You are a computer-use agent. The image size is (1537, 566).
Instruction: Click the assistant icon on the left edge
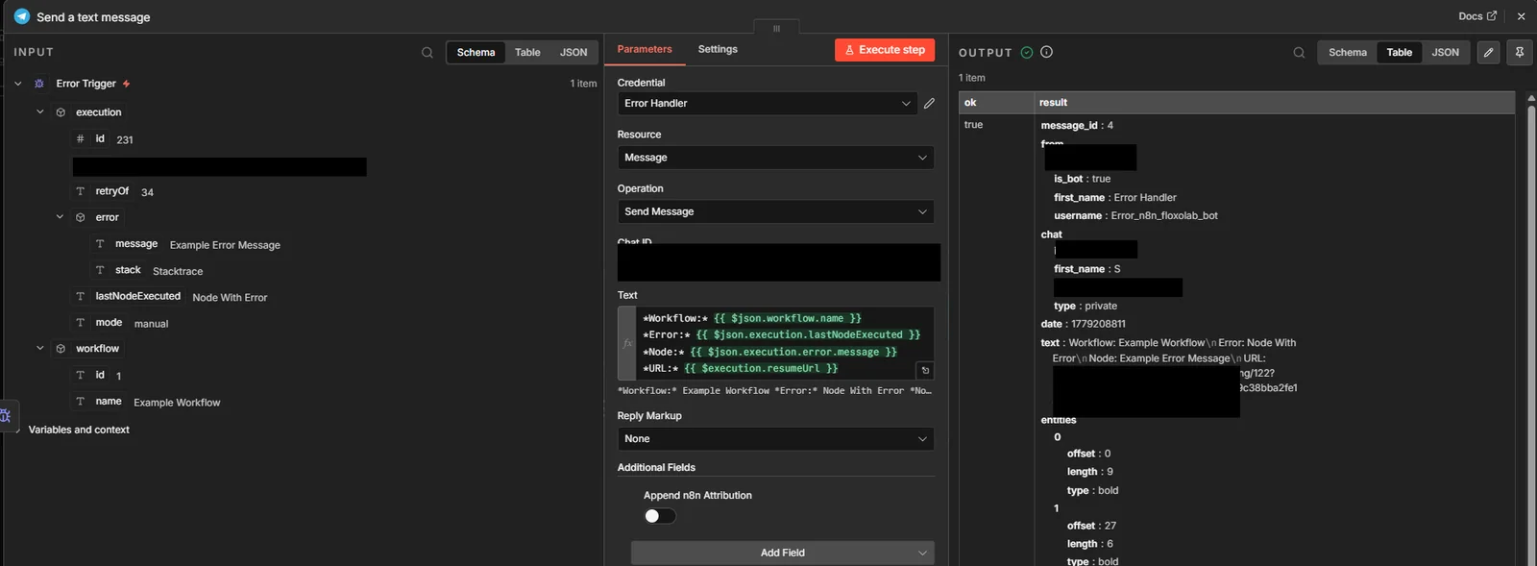[6, 415]
